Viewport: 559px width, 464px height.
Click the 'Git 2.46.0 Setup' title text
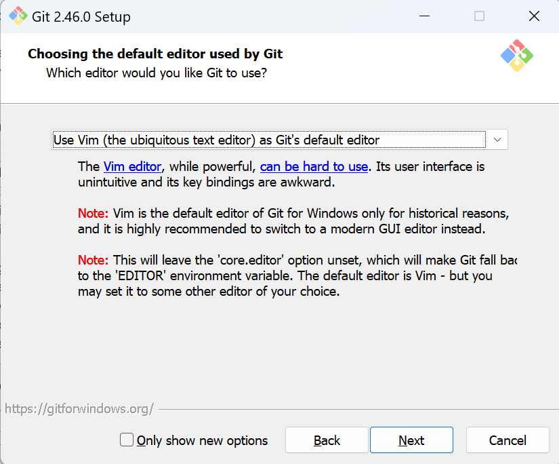pos(81,17)
